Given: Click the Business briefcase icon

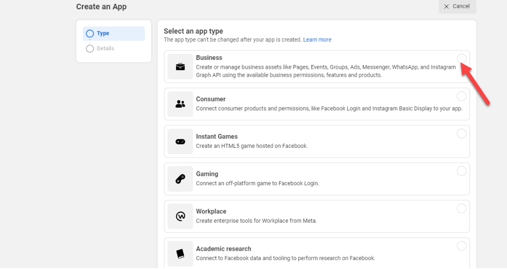Looking at the screenshot, I should (180, 67).
